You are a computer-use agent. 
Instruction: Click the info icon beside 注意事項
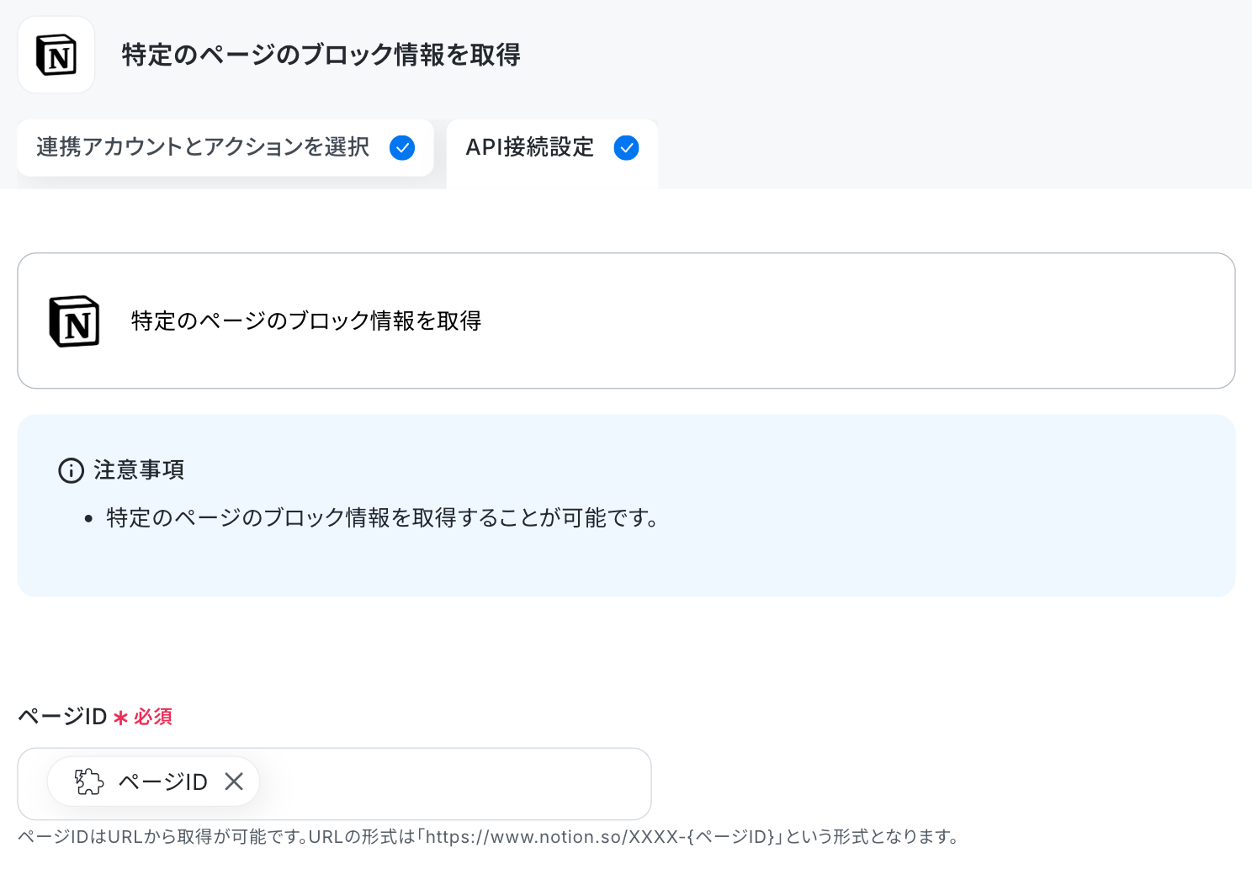71,470
